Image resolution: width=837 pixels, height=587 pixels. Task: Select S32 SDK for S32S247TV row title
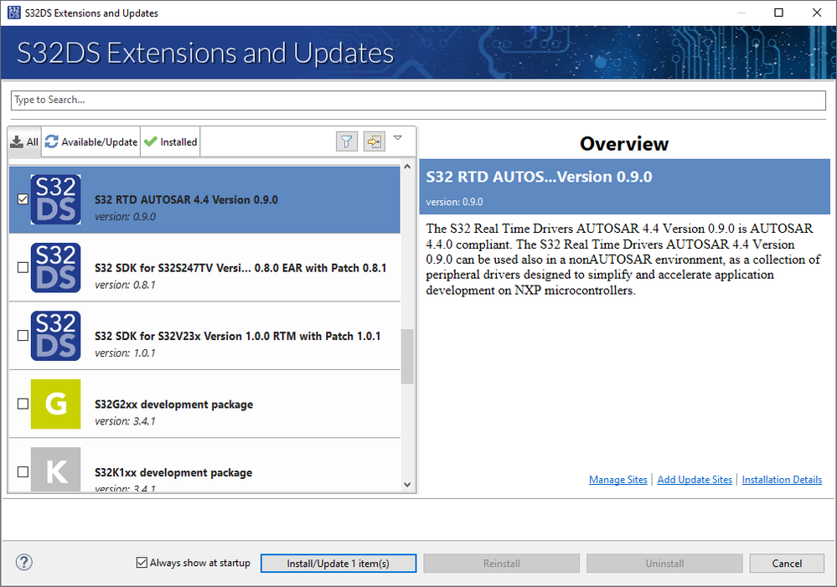coord(240,268)
